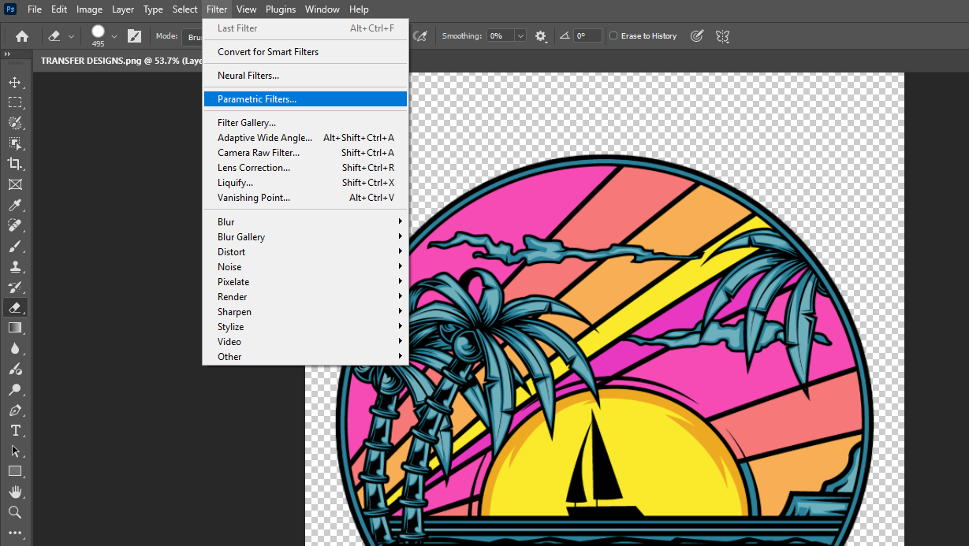This screenshot has width=969, height=546.
Task: Click the brush angle input field
Action: pos(587,35)
